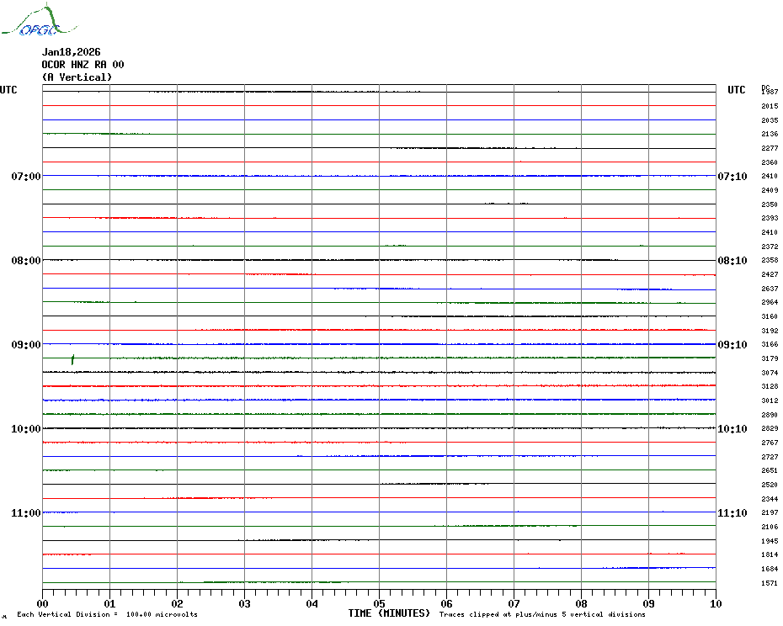The height and width of the screenshot is (626, 783).
Task: Click the DC value 1571
Action: tap(770, 583)
